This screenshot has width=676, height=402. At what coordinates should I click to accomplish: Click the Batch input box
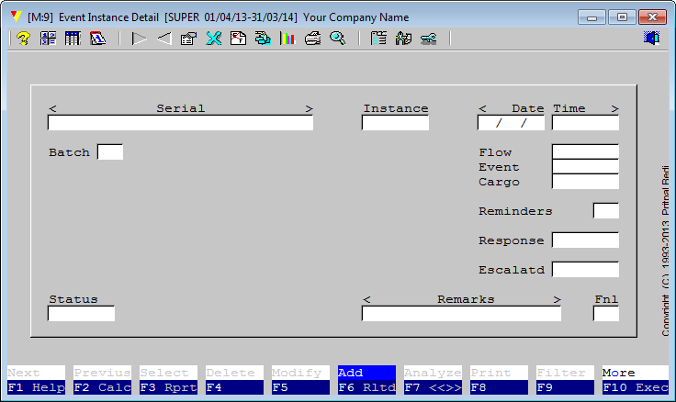(x=110, y=152)
